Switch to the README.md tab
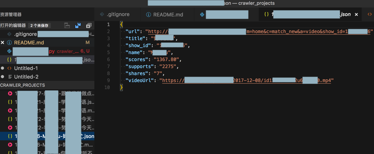This screenshot has height=154, width=374. [x=167, y=14]
